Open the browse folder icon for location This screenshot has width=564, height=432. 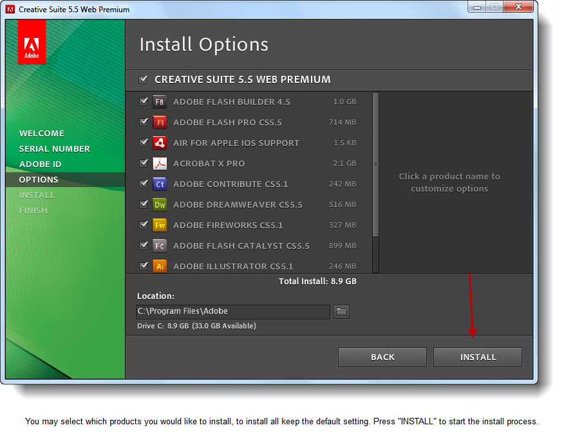[x=341, y=312]
